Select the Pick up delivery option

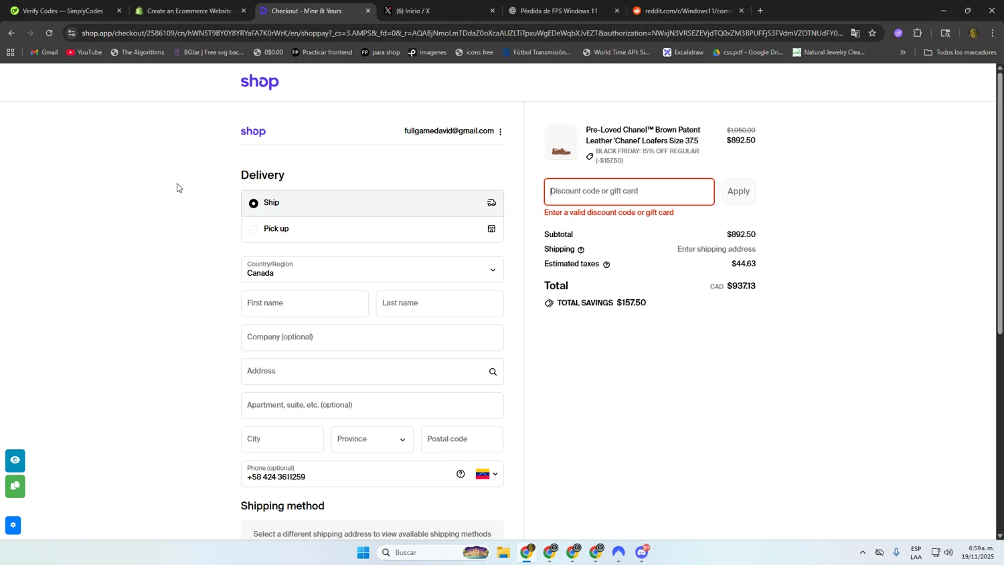(x=372, y=229)
